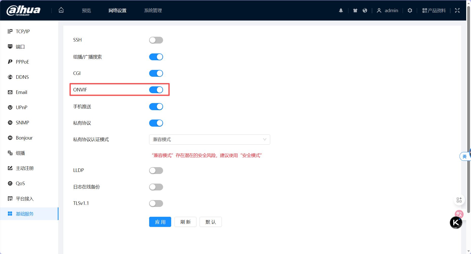
Task: Switch to the 系统管理 tab
Action: 153,10
